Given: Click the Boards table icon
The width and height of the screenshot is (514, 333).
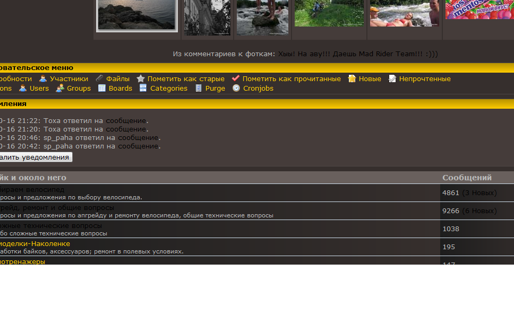Looking at the screenshot, I should (x=102, y=89).
